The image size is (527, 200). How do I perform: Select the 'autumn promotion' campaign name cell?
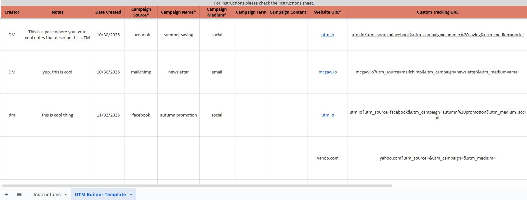178,115
